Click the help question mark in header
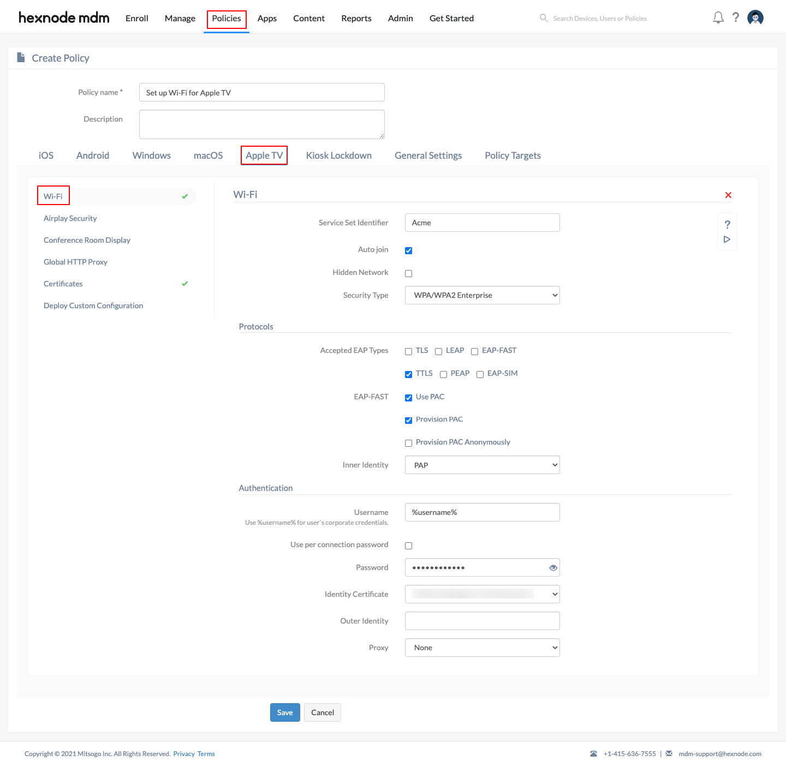This screenshot has height=767, width=786. (736, 17)
